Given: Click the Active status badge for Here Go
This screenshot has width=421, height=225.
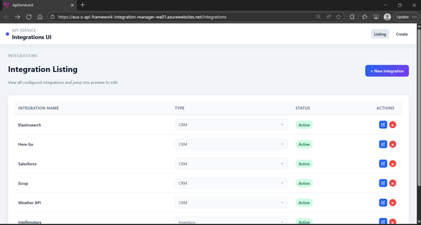Looking at the screenshot, I should (304, 144).
